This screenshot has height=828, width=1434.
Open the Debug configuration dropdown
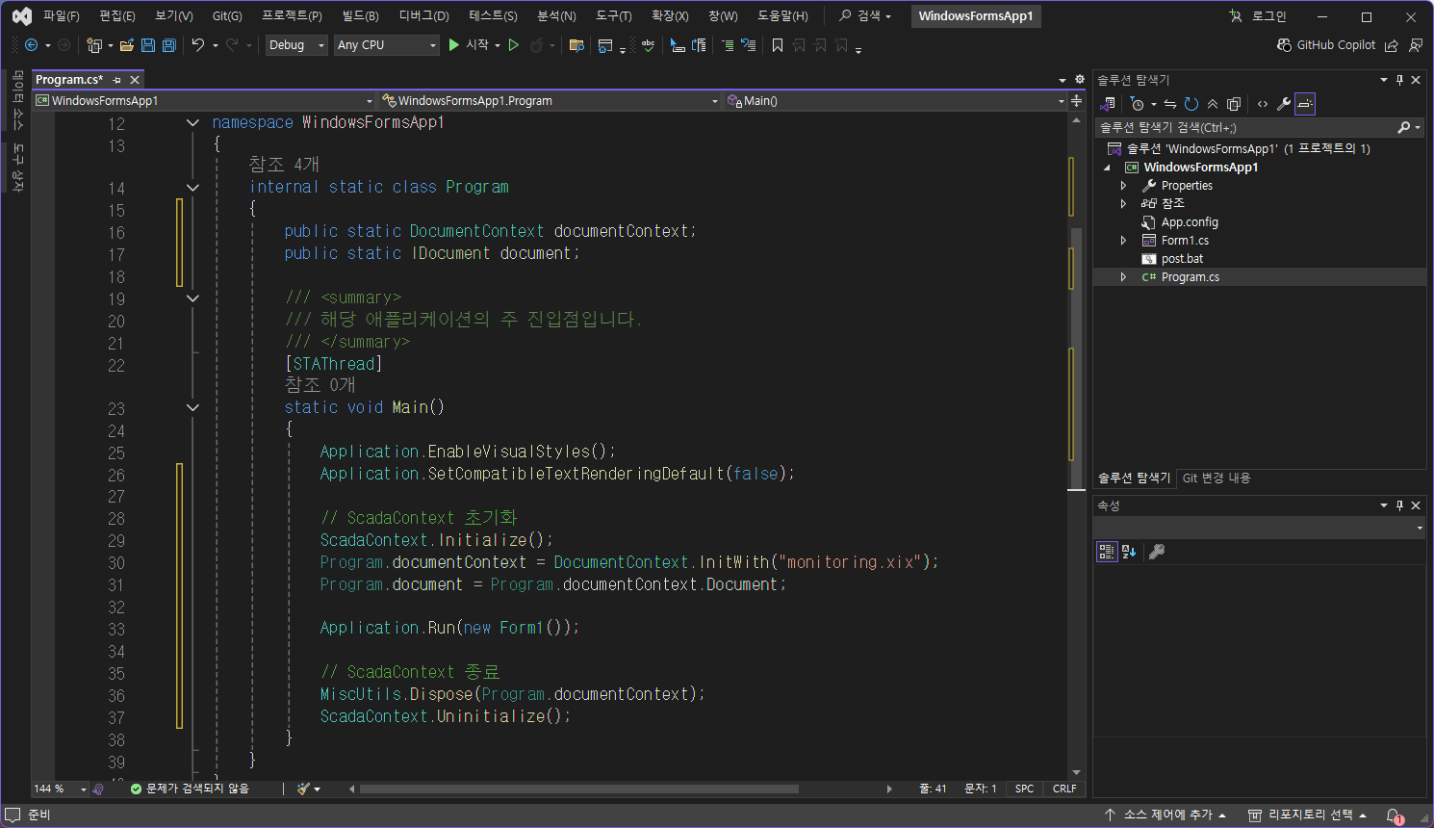[x=296, y=45]
